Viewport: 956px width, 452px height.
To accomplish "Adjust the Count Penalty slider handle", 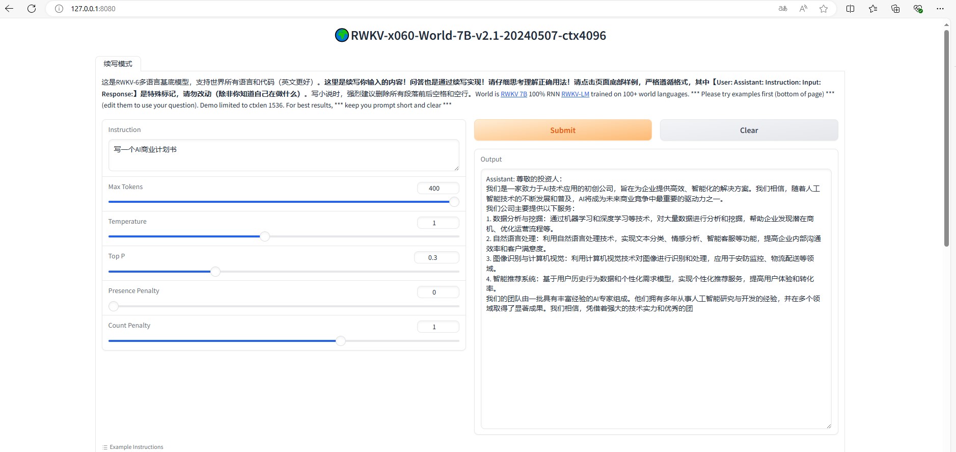I will point(341,340).
